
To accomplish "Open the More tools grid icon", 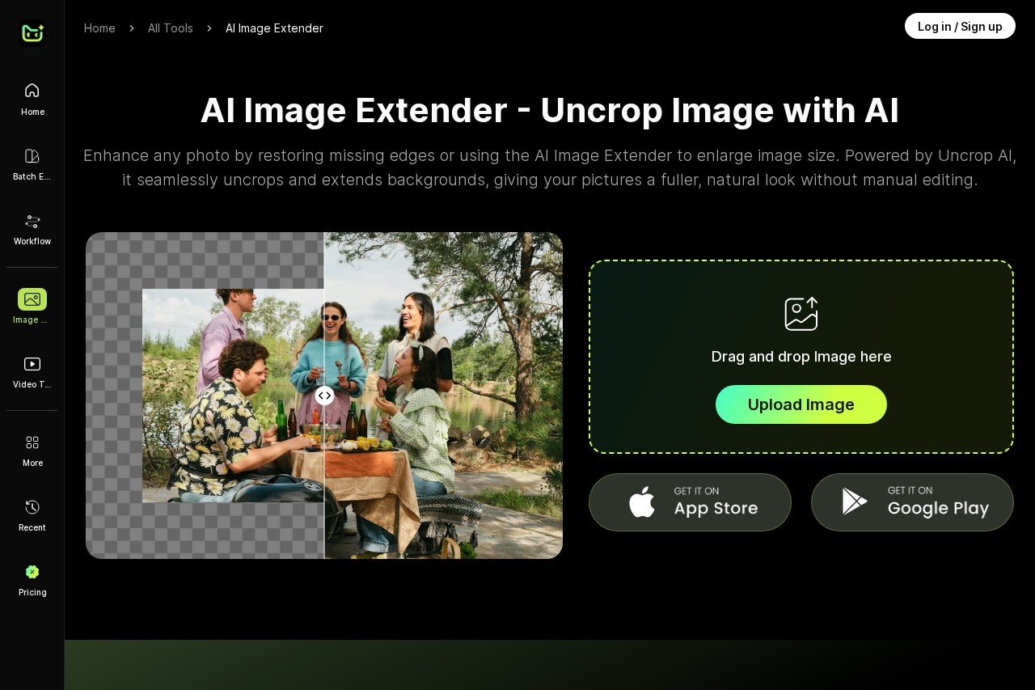I will (32, 442).
